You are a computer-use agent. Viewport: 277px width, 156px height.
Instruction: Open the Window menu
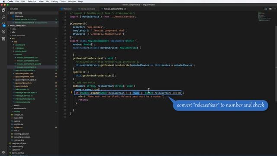coord(72,1)
